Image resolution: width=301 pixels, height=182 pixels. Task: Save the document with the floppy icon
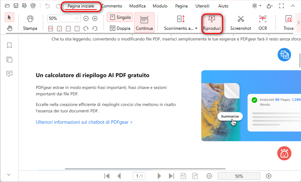pyautogui.click(x=16, y=6)
